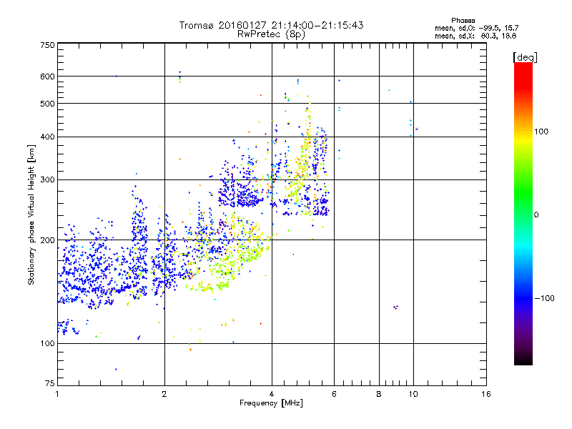Click the "Phases" heading text

(463, 21)
